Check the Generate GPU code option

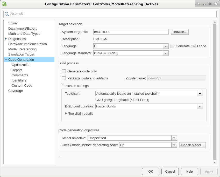172,46
